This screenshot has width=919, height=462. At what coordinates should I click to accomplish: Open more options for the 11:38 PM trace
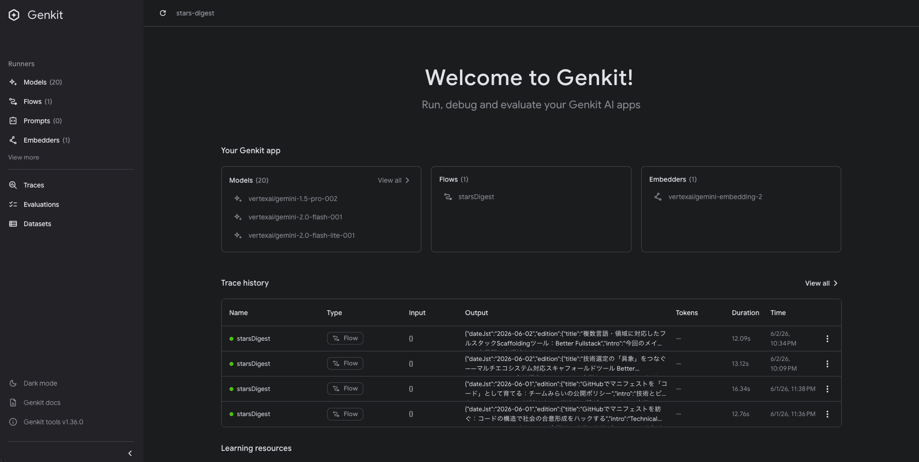tap(827, 389)
